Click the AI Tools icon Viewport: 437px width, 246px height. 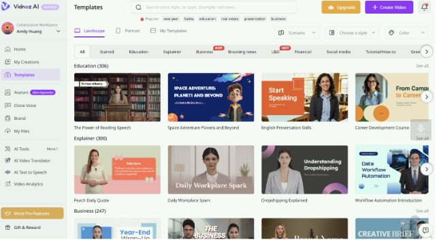[x=7, y=149]
